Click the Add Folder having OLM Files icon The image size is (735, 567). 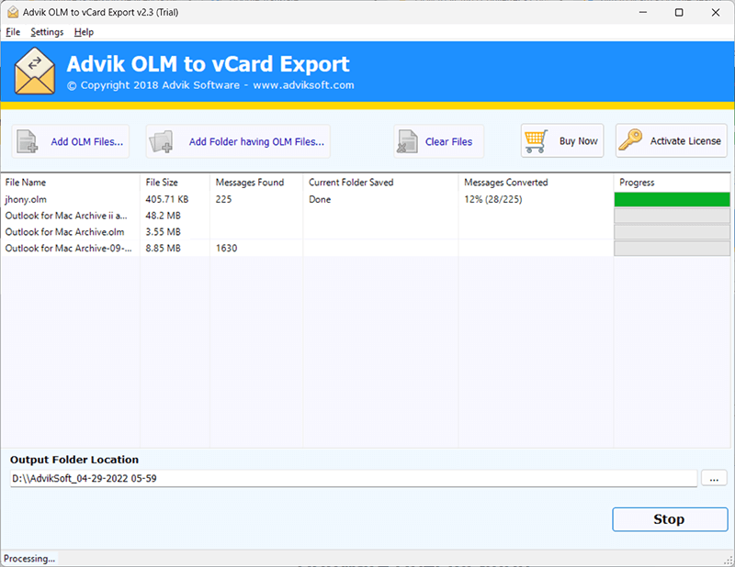click(x=161, y=141)
